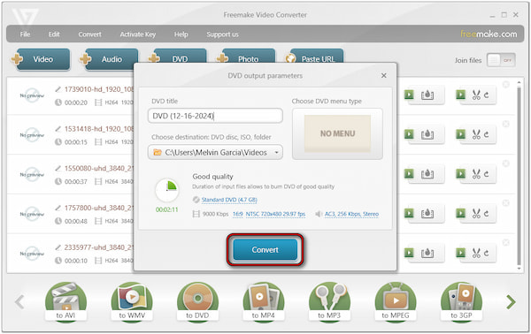Remove the 2335977-uhd file from list
Screen dimensions: 531x334
[x=506, y=242]
